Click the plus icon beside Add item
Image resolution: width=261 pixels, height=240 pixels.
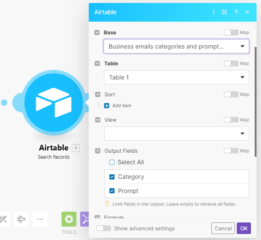tap(107, 106)
